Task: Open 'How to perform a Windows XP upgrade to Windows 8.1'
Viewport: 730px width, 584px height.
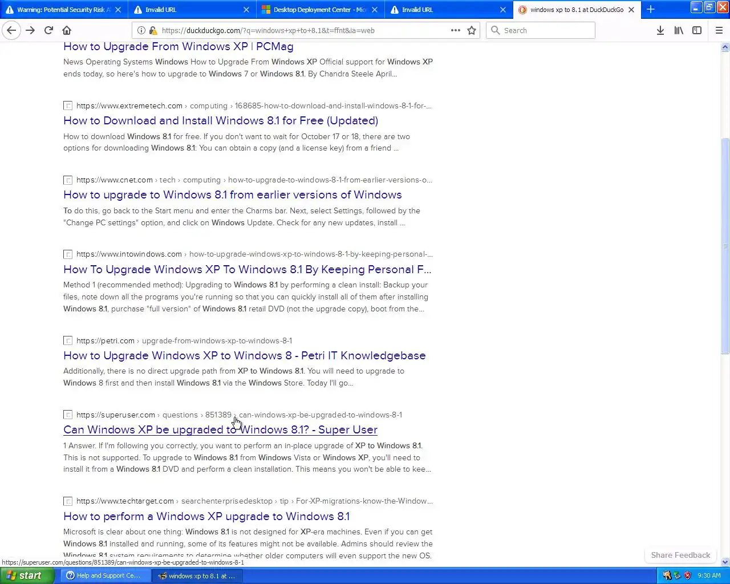Action: click(x=206, y=516)
